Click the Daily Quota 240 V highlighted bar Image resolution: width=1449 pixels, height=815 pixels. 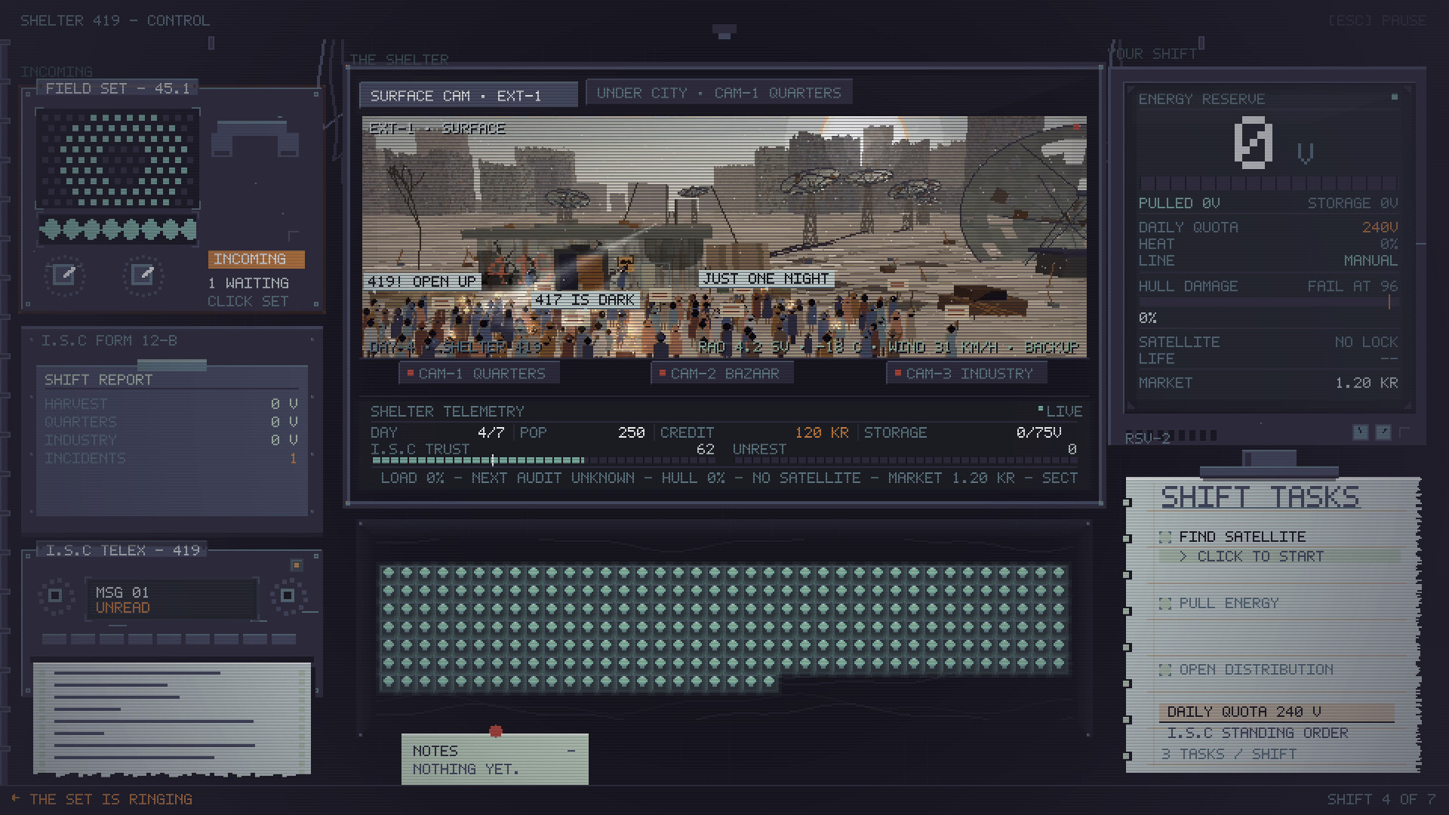pos(1277,712)
